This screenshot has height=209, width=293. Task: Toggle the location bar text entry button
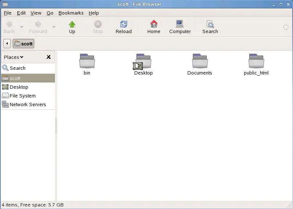[7, 44]
